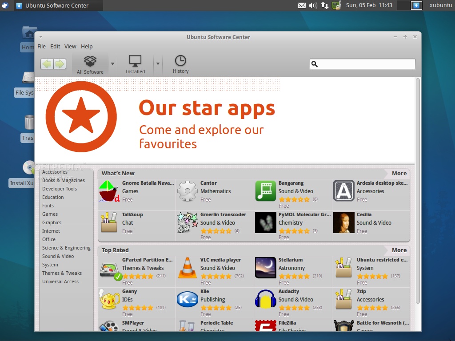Open the mail indicator in the top panel
The image size is (455, 341).
(x=302, y=5)
